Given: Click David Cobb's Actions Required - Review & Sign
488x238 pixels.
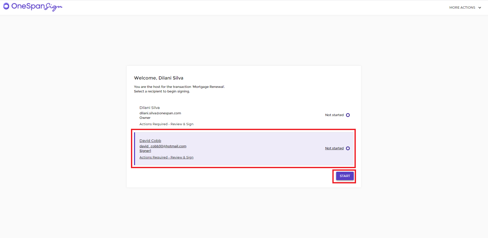Looking at the screenshot, I should click(x=166, y=157).
